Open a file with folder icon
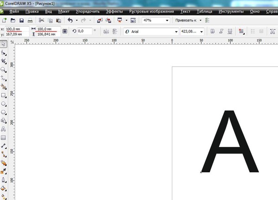The image size is (278, 200). tap(13, 20)
